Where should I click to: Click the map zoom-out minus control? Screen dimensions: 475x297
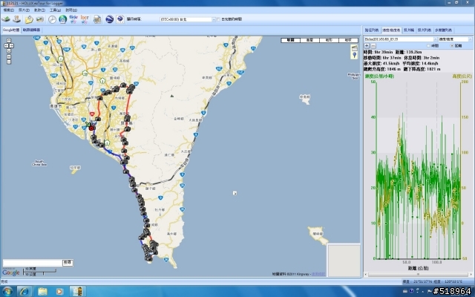pos(9,62)
